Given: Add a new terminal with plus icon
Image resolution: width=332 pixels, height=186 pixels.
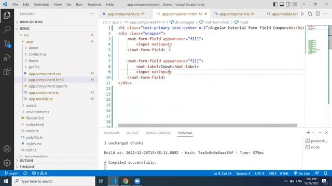Looking at the screenshot, I should [308, 132].
